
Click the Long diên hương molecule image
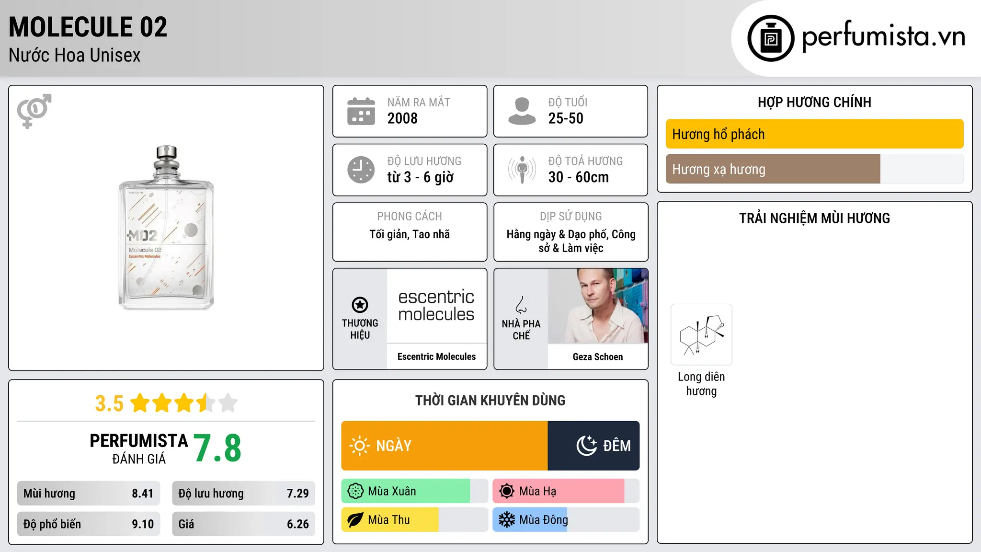[x=701, y=334]
